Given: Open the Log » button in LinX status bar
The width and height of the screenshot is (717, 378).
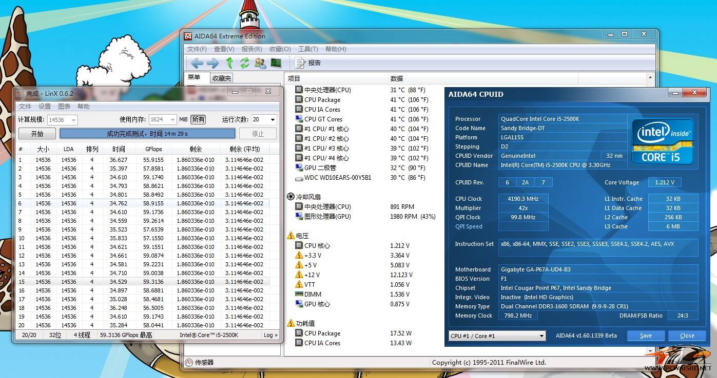Looking at the screenshot, I should [x=270, y=335].
